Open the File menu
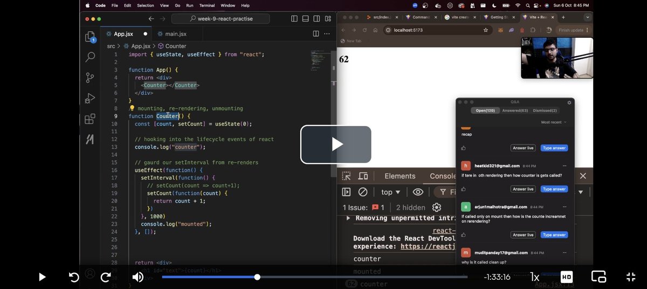Screen dimensions: 647x289 pyautogui.click(x=114, y=5)
